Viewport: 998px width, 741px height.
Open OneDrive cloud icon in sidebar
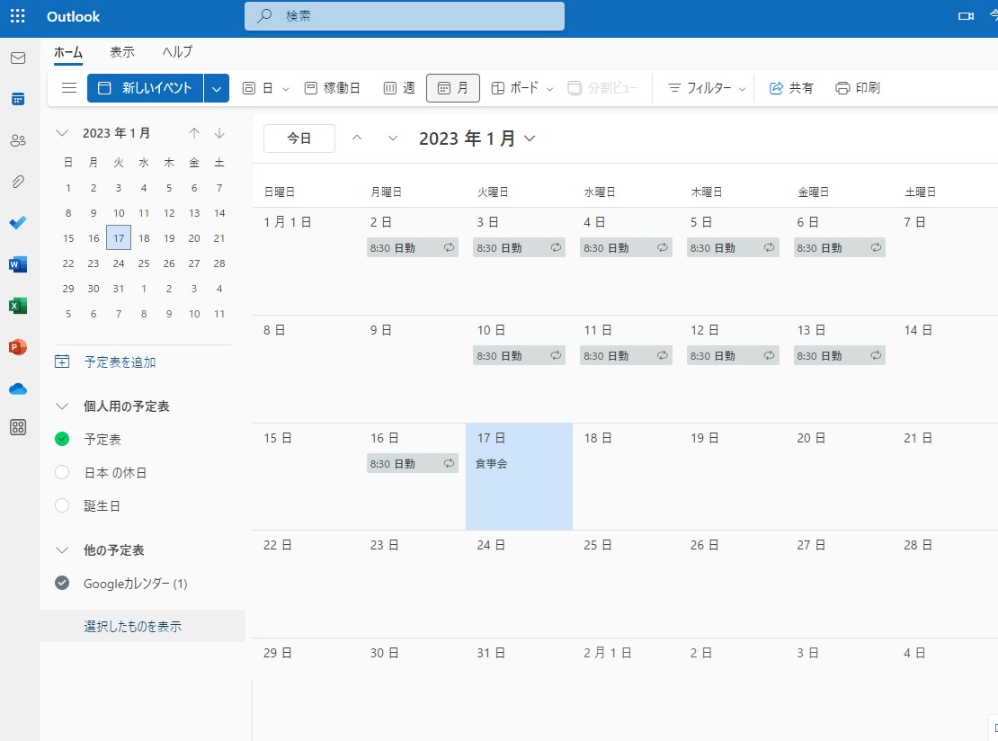18,388
